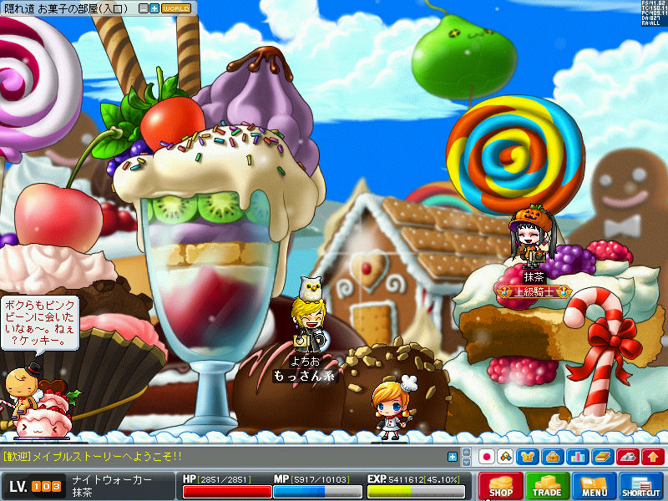Click the red HP gauge
Image resolution: width=668 pixels, height=501 pixels.
click(x=227, y=492)
